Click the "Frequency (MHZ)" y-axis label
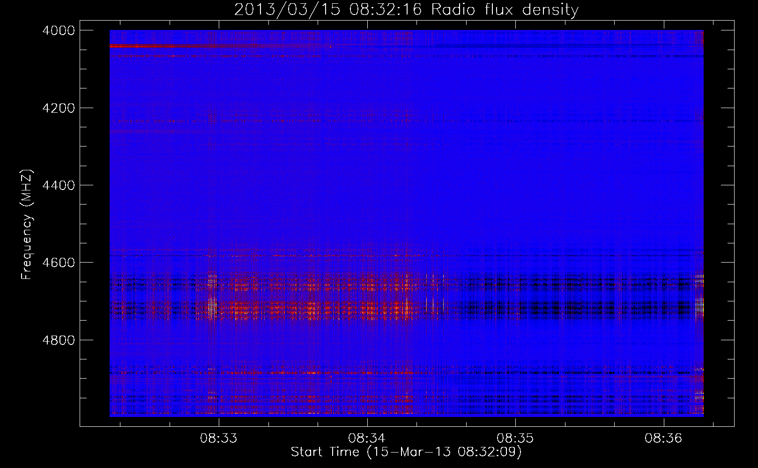The width and height of the screenshot is (758, 468). click(27, 225)
